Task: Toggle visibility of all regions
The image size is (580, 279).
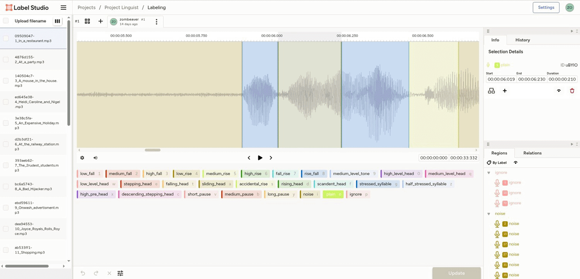Action: pos(516,163)
